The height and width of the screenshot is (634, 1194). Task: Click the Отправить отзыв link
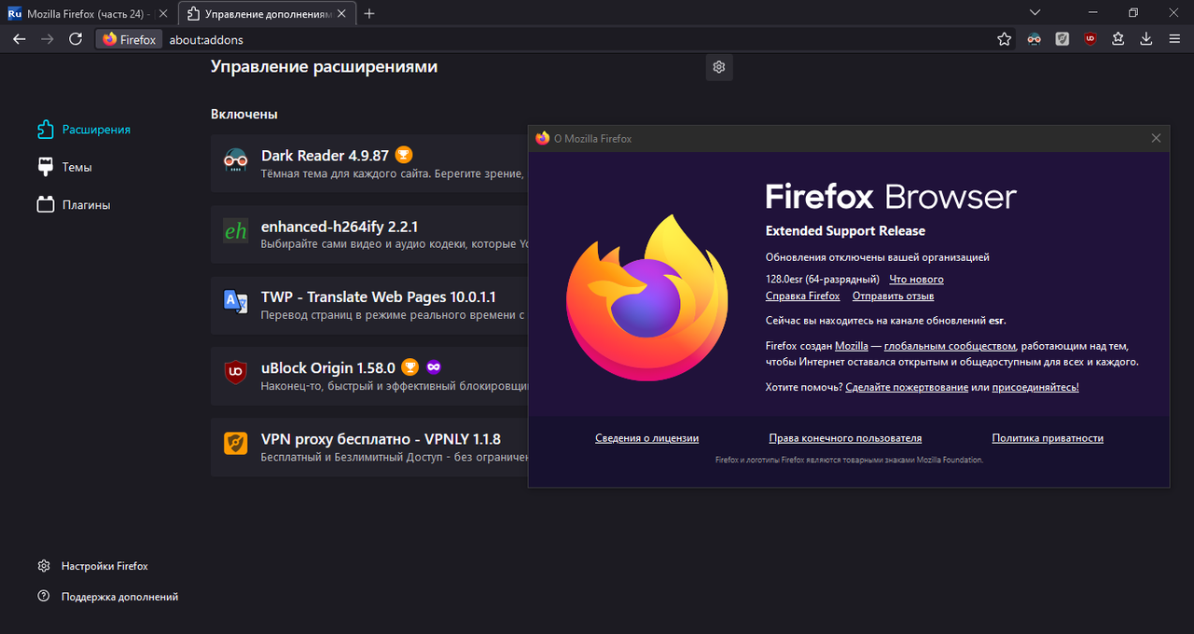[x=893, y=296]
